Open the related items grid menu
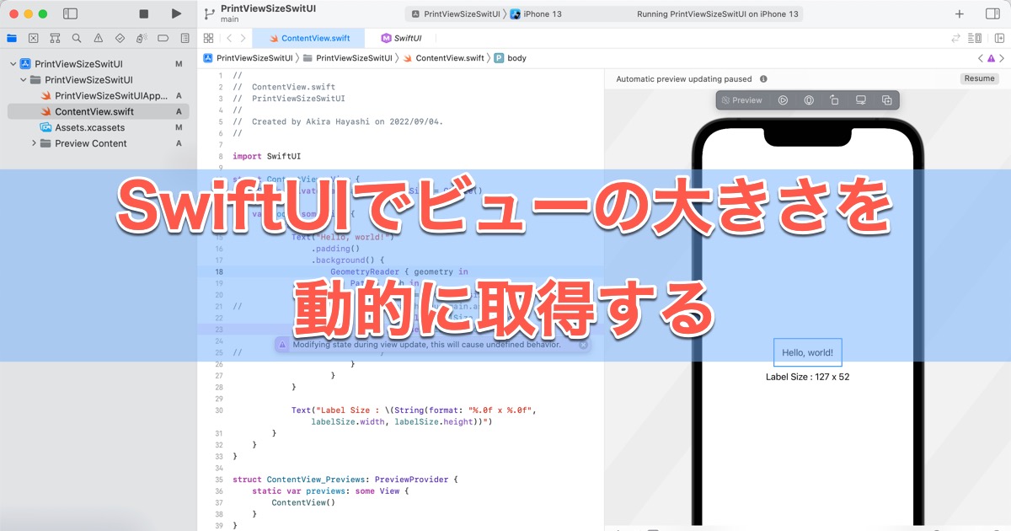 click(x=208, y=38)
